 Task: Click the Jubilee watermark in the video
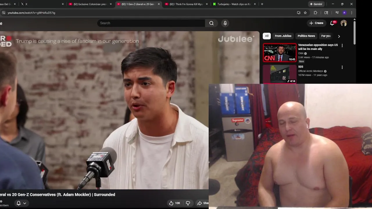(x=236, y=39)
